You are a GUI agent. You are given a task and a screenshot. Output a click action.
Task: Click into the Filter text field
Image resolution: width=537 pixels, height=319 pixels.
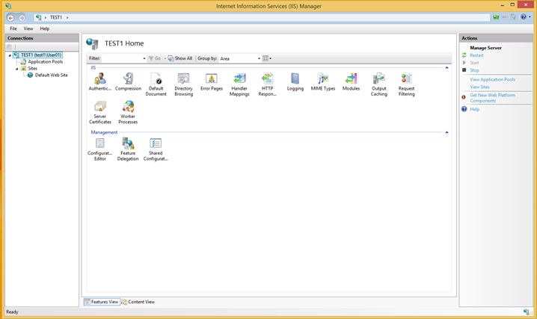pyautogui.click(x=122, y=58)
